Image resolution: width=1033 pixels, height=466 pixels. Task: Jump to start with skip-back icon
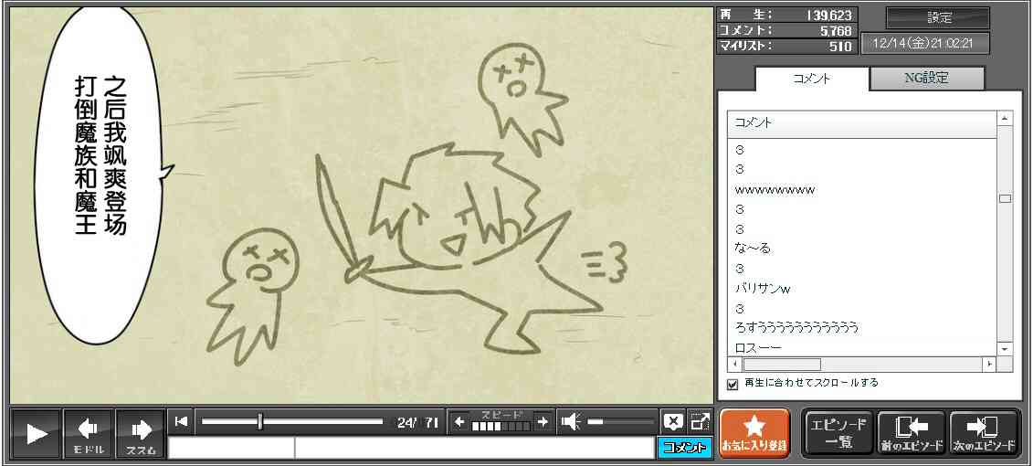pos(181,421)
